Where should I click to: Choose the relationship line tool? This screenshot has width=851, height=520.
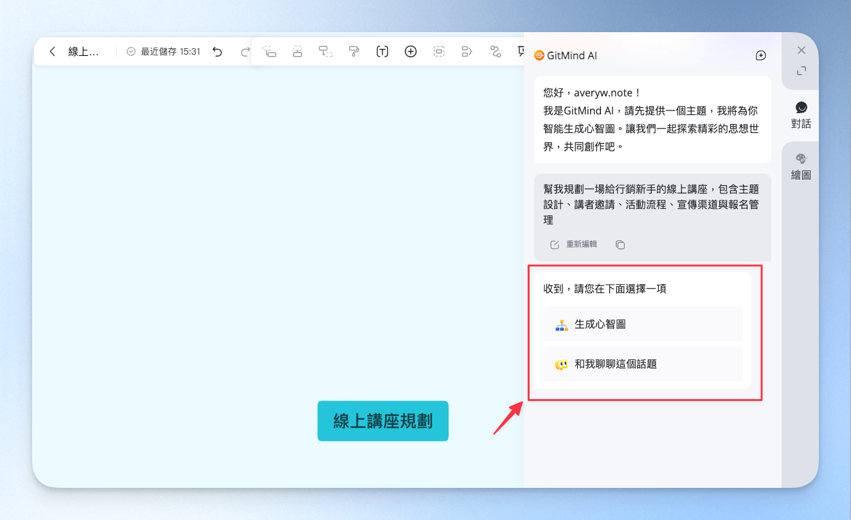click(496, 51)
